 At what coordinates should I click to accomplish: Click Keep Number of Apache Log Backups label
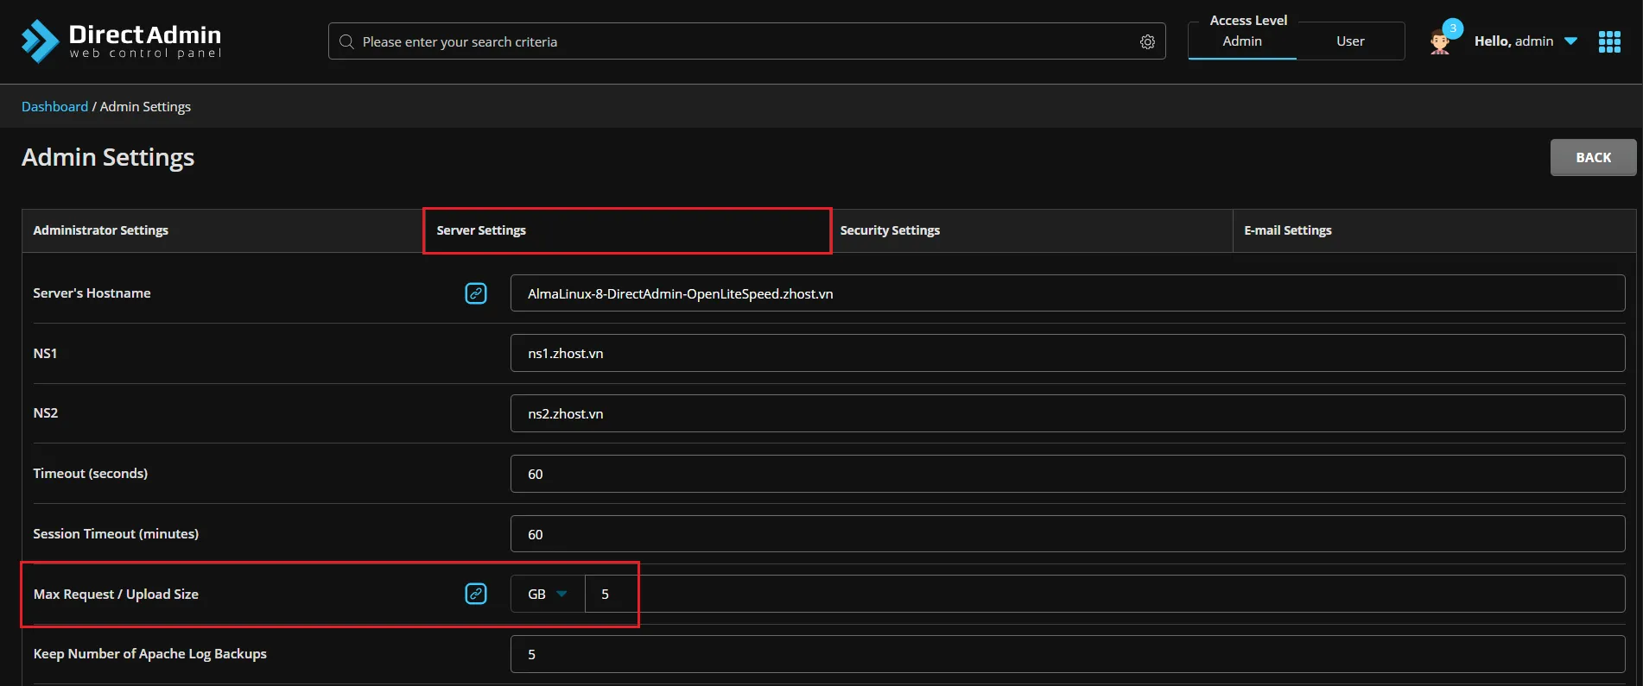[x=150, y=654]
